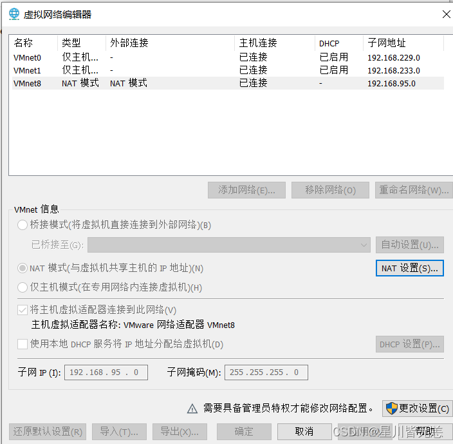The height and width of the screenshot is (444, 453).
Task: Select the VMnet8 row
Action: point(228,83)
